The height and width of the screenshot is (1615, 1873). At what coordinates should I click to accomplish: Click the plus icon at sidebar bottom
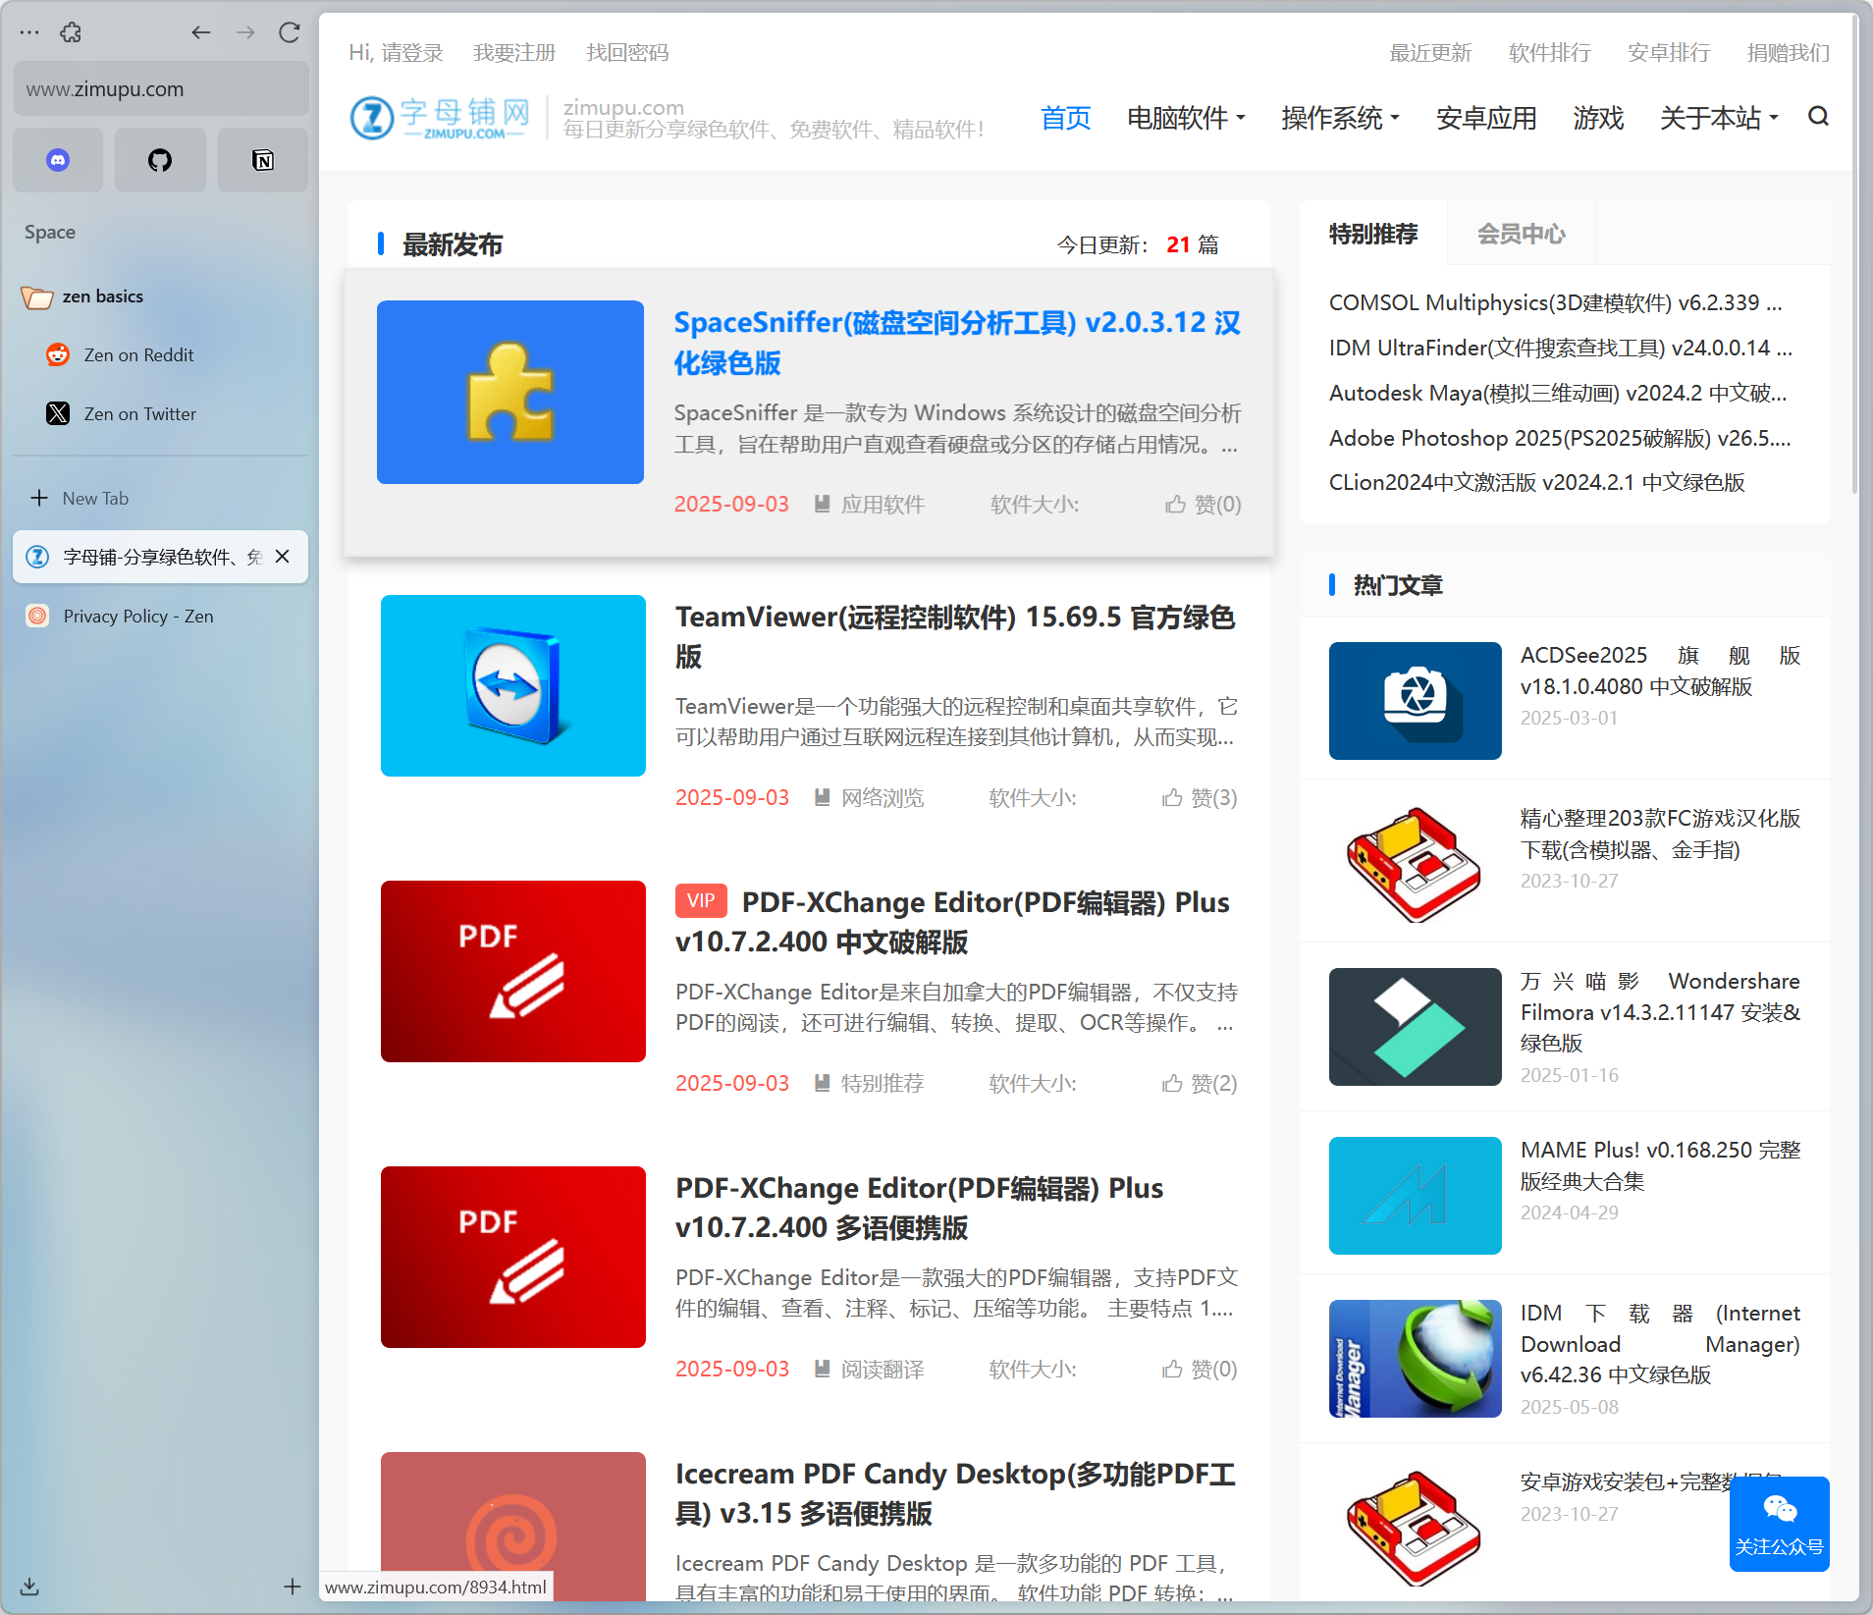[292, 1586]
